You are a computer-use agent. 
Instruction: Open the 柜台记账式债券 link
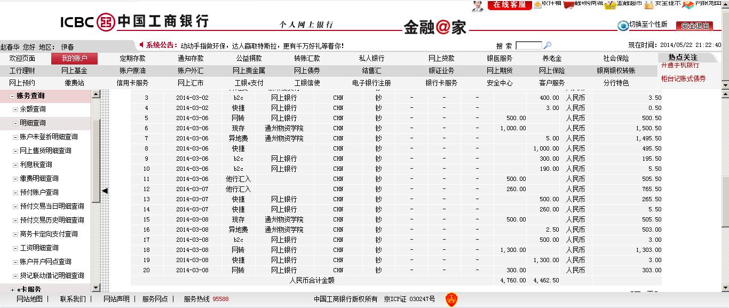[683, 78]
